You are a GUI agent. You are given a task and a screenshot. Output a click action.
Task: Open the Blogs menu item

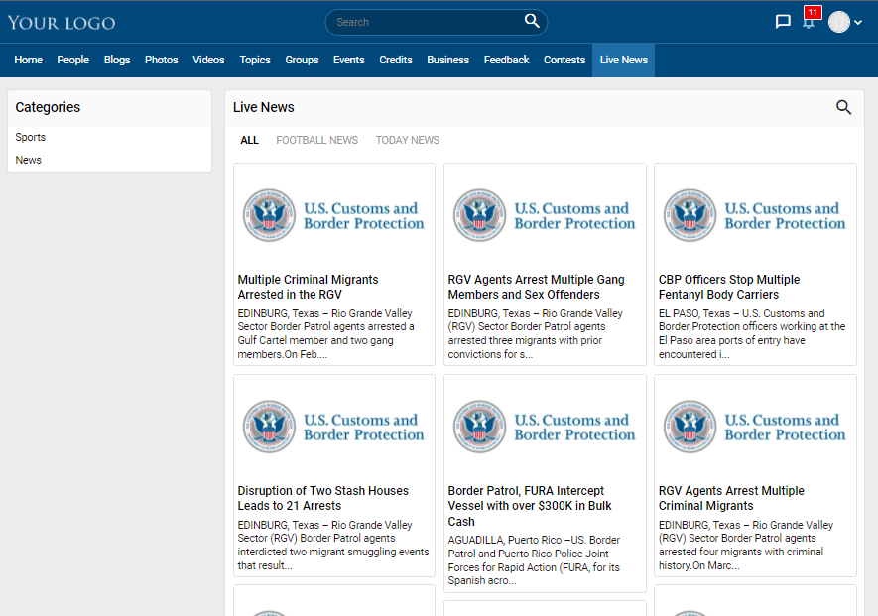116,60
